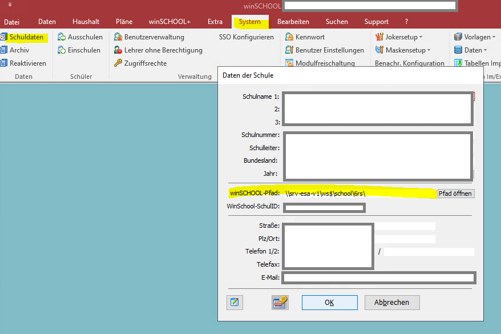
Task: Expand the Daten dropdown arrow on right
Action: [x=486, y=50]
